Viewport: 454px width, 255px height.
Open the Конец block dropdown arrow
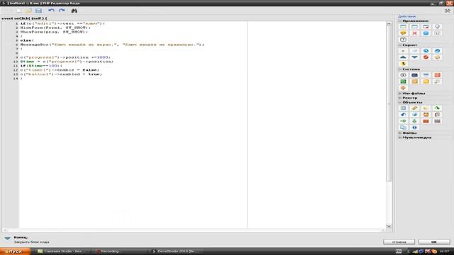pos(7,238)
